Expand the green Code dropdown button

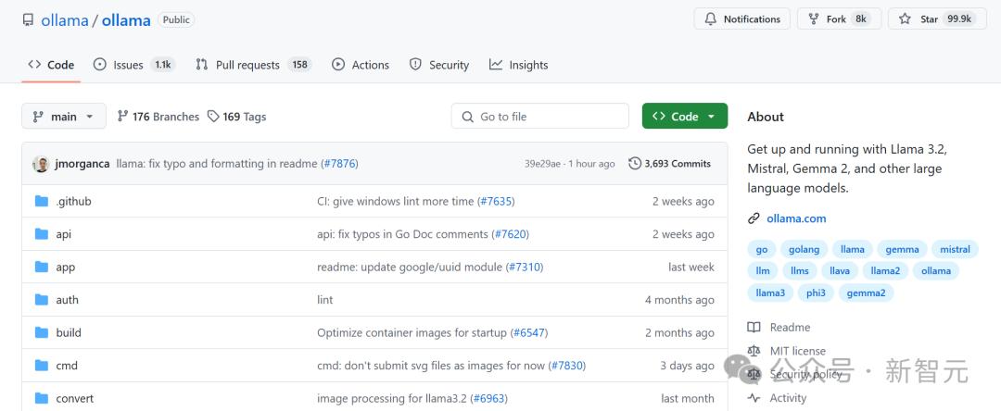click(684, 117)
